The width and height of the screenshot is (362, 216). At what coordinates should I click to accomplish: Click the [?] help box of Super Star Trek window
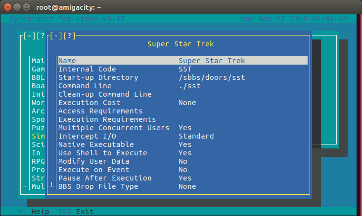click(69, 36)
